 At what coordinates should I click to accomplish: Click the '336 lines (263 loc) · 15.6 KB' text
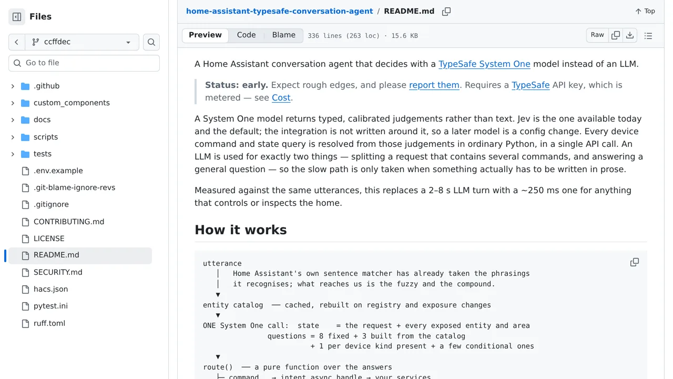coord(363,36)
